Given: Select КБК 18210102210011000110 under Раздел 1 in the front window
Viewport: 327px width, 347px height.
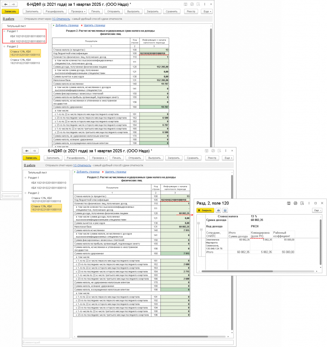Looking at the screenshot, I should click(x=49, y=188).
